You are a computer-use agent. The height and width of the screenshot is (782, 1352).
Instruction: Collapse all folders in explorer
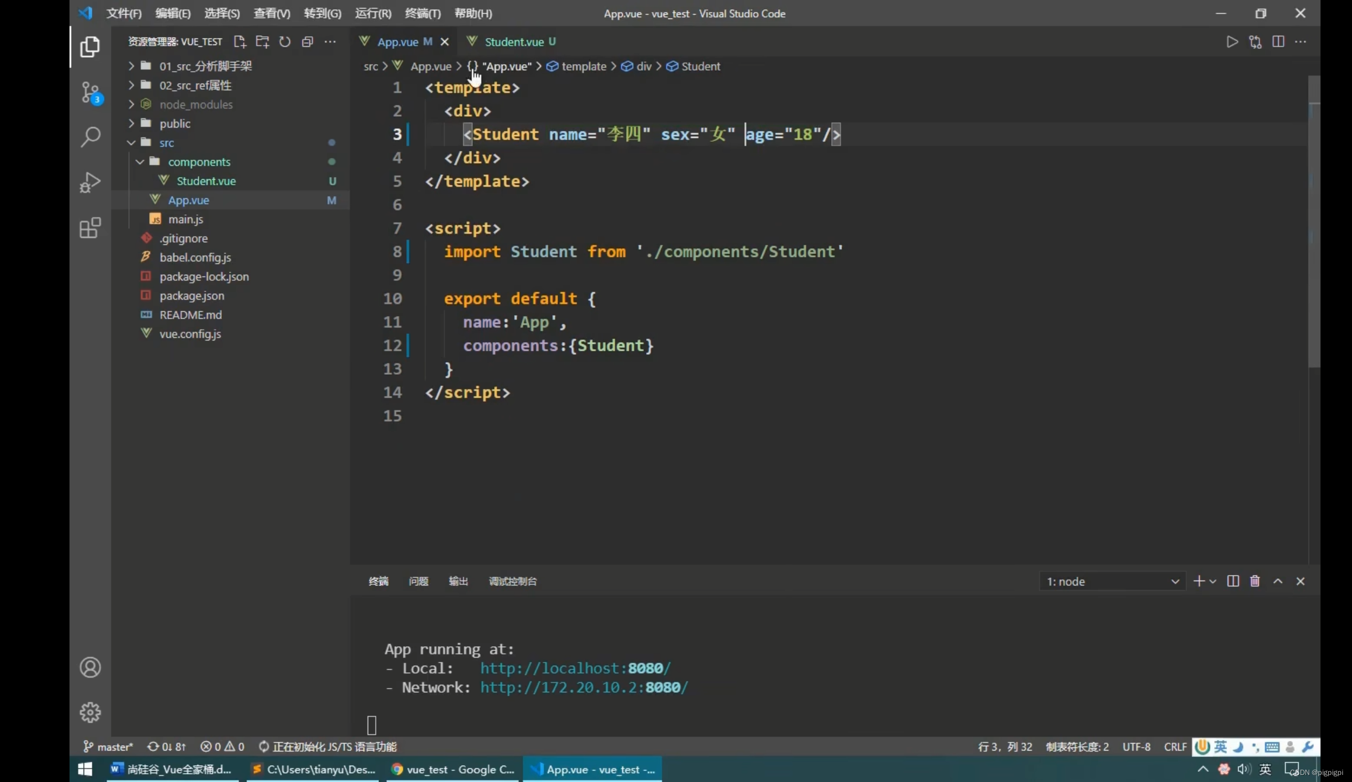307,42
